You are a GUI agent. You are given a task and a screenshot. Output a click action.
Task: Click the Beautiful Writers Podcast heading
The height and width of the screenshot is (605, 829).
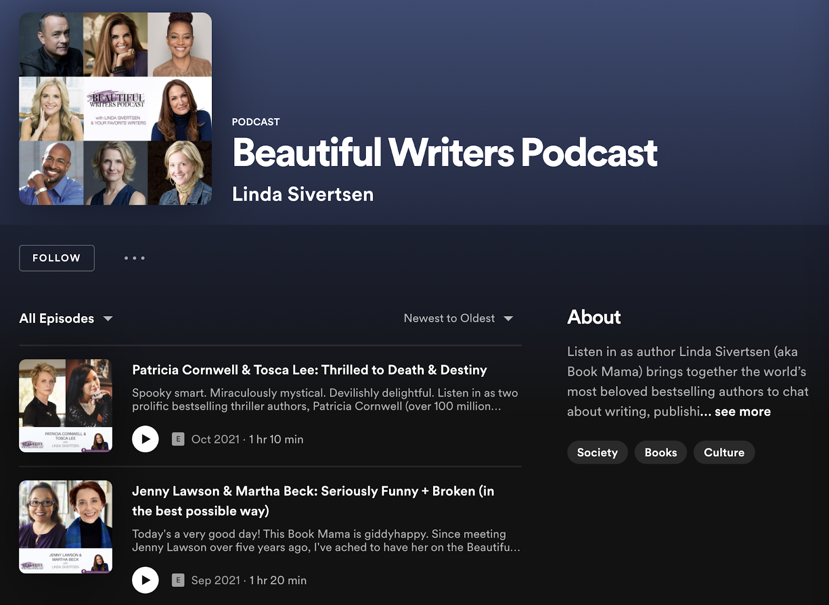(x=445, y=153)
